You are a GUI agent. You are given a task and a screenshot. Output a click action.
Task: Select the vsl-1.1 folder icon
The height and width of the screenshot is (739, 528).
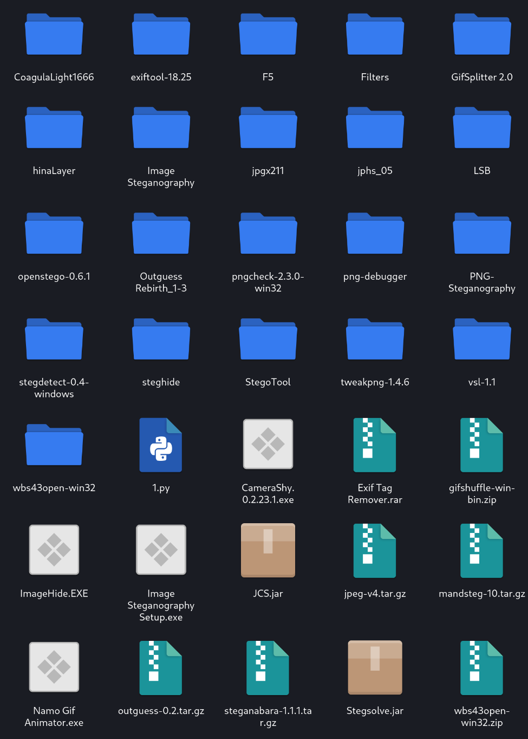click(482, 339)
